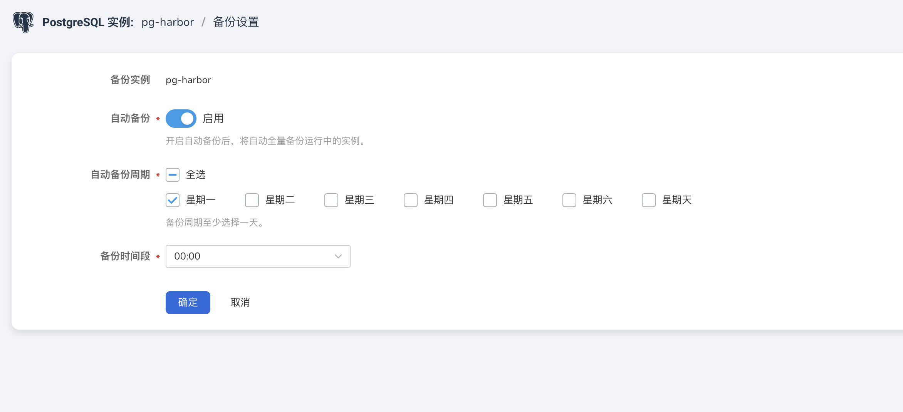Click the 启用 label beside the toggle

point(213,118)
